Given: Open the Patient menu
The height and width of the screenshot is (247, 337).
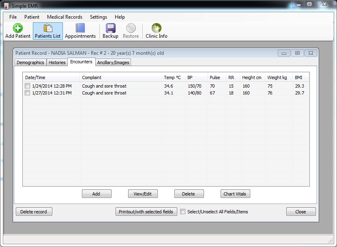Looking at the screenshot, I should point(32,17).
